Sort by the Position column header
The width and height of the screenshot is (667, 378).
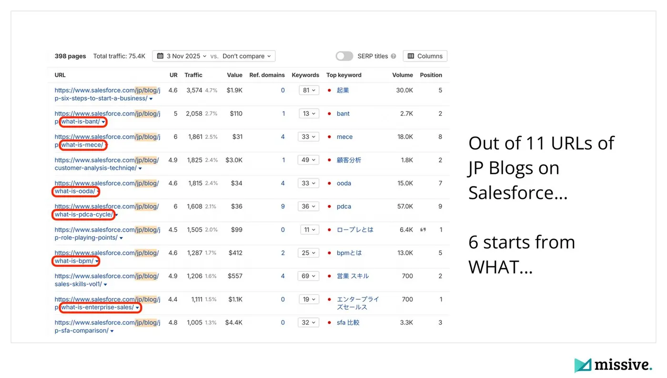[x=431, y=75]
